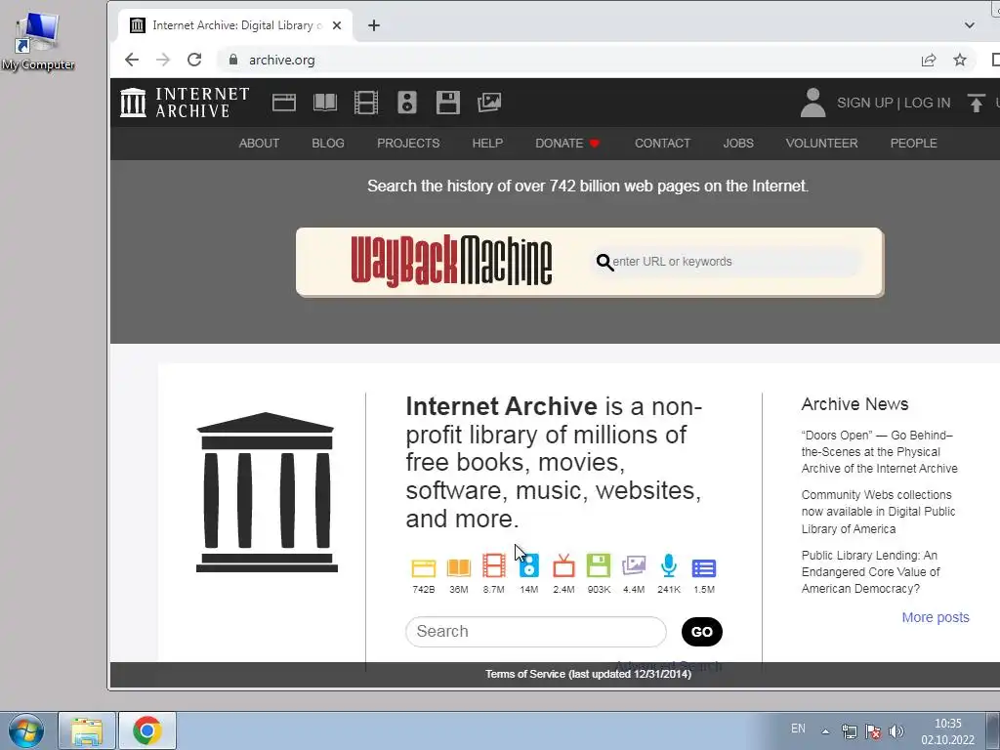
Task: Open the VOLUNTEER menu item
Action: (x=821, y=144)
